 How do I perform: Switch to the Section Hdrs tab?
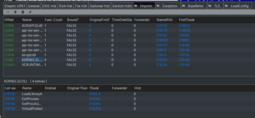(x=122, y=6)
